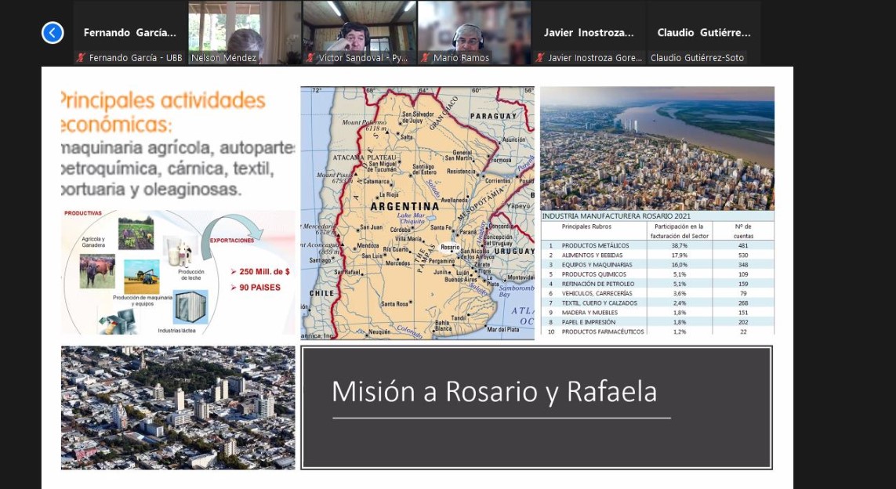Click the cattle photo in the diagram
896x489 pixels.
(97, 271)
